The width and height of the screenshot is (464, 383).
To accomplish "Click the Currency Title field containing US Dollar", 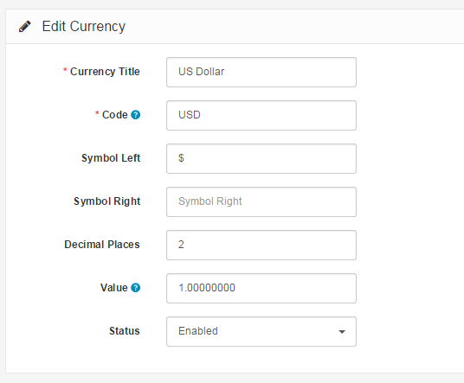I will point(261,72).
